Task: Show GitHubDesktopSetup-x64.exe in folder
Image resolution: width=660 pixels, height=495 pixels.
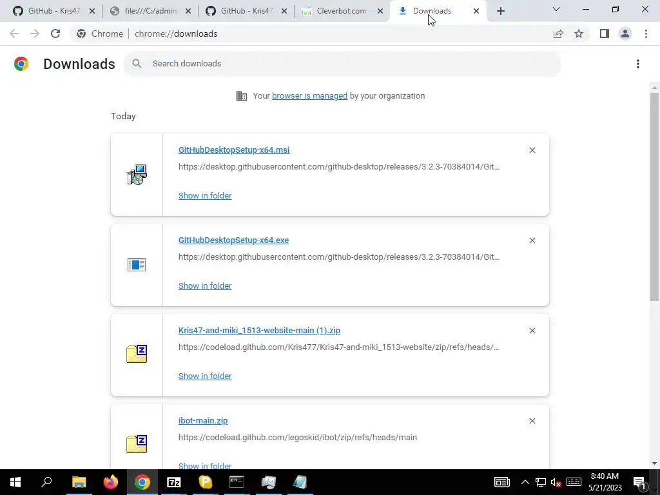Action: pos(205,286)
